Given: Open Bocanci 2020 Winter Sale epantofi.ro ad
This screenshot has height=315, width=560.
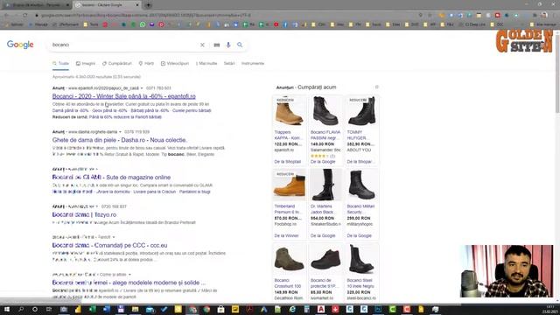Looking at the screenshot, I should (124, 96).
